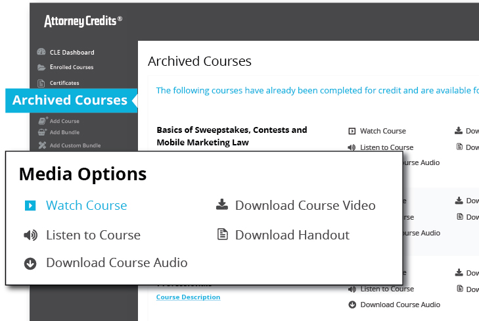Click the Certificates document icon
The image size is (479, 321).
point(41,83)
